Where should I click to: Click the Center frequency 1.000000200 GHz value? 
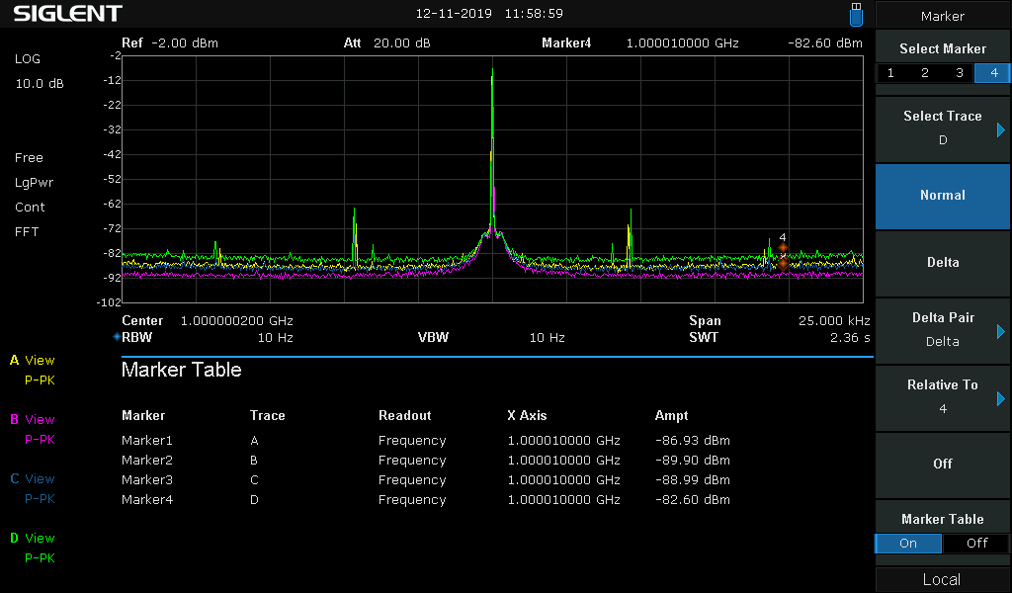[237, 320]
